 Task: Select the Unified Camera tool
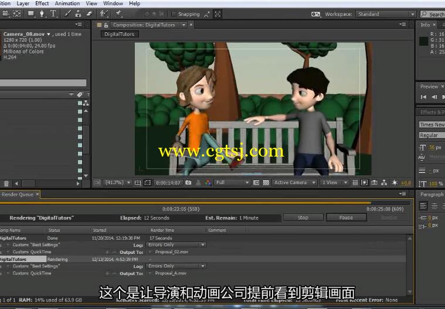pos(6,13)
